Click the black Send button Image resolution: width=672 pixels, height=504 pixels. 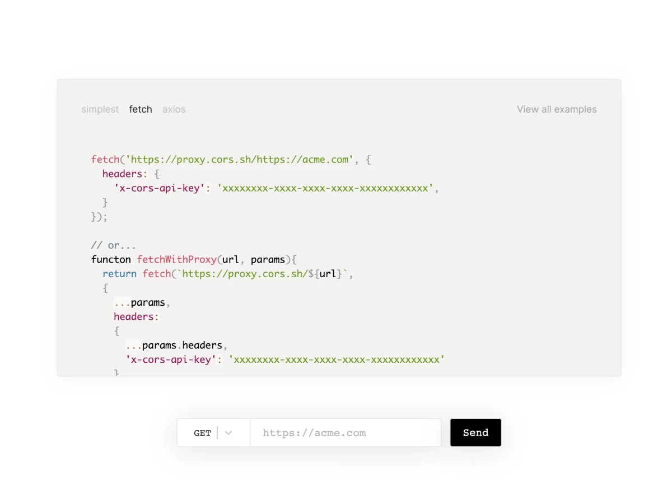[x=475, y=432]
